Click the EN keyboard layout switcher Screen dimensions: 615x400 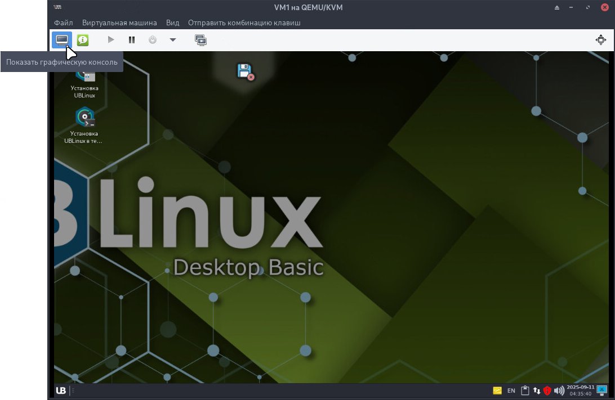point(511,390)
